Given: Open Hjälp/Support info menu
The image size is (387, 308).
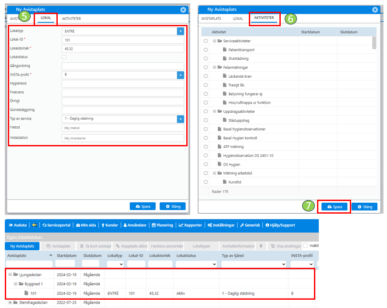Looking at the screenshot, I should (280, 225).
